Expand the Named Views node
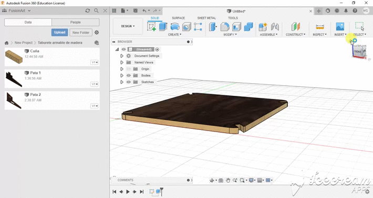The height and width of the screenshot is (198, 373). tap(122, 62)
